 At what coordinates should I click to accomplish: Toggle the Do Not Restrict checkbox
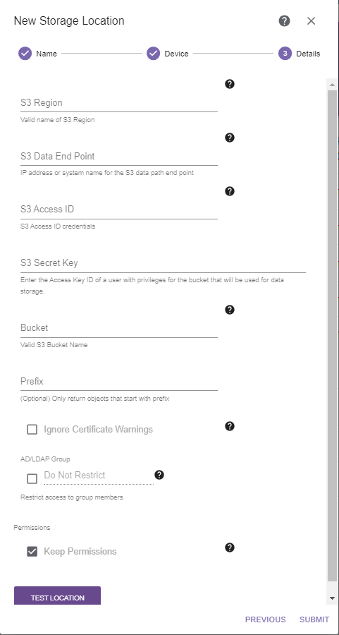pyautogui.click(x=32, y=478)
